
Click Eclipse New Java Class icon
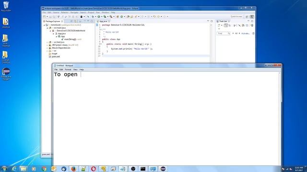pyautogui.click(x=121, y=17)
